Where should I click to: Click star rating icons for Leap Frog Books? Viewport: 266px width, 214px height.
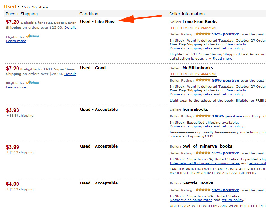tap(203, 34)
